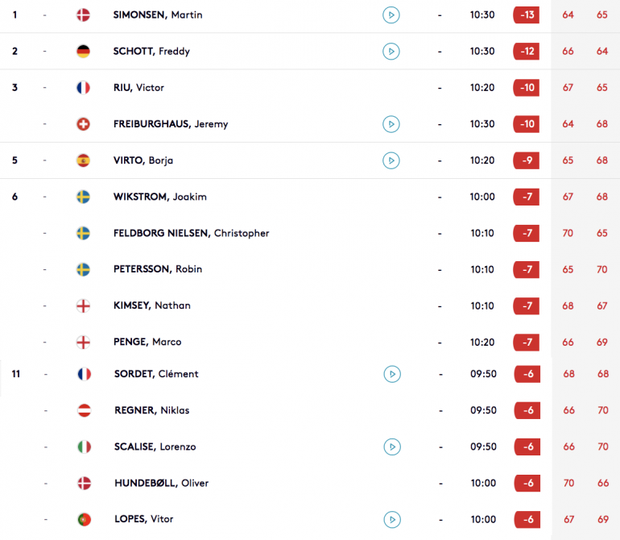Click play icon next to Virto, Borja
This screenshot has width=620, height=540.
[391, 160]
